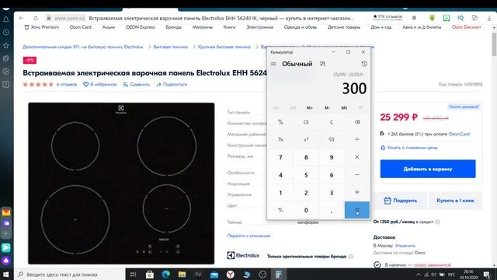Click the x squared key

306,139
